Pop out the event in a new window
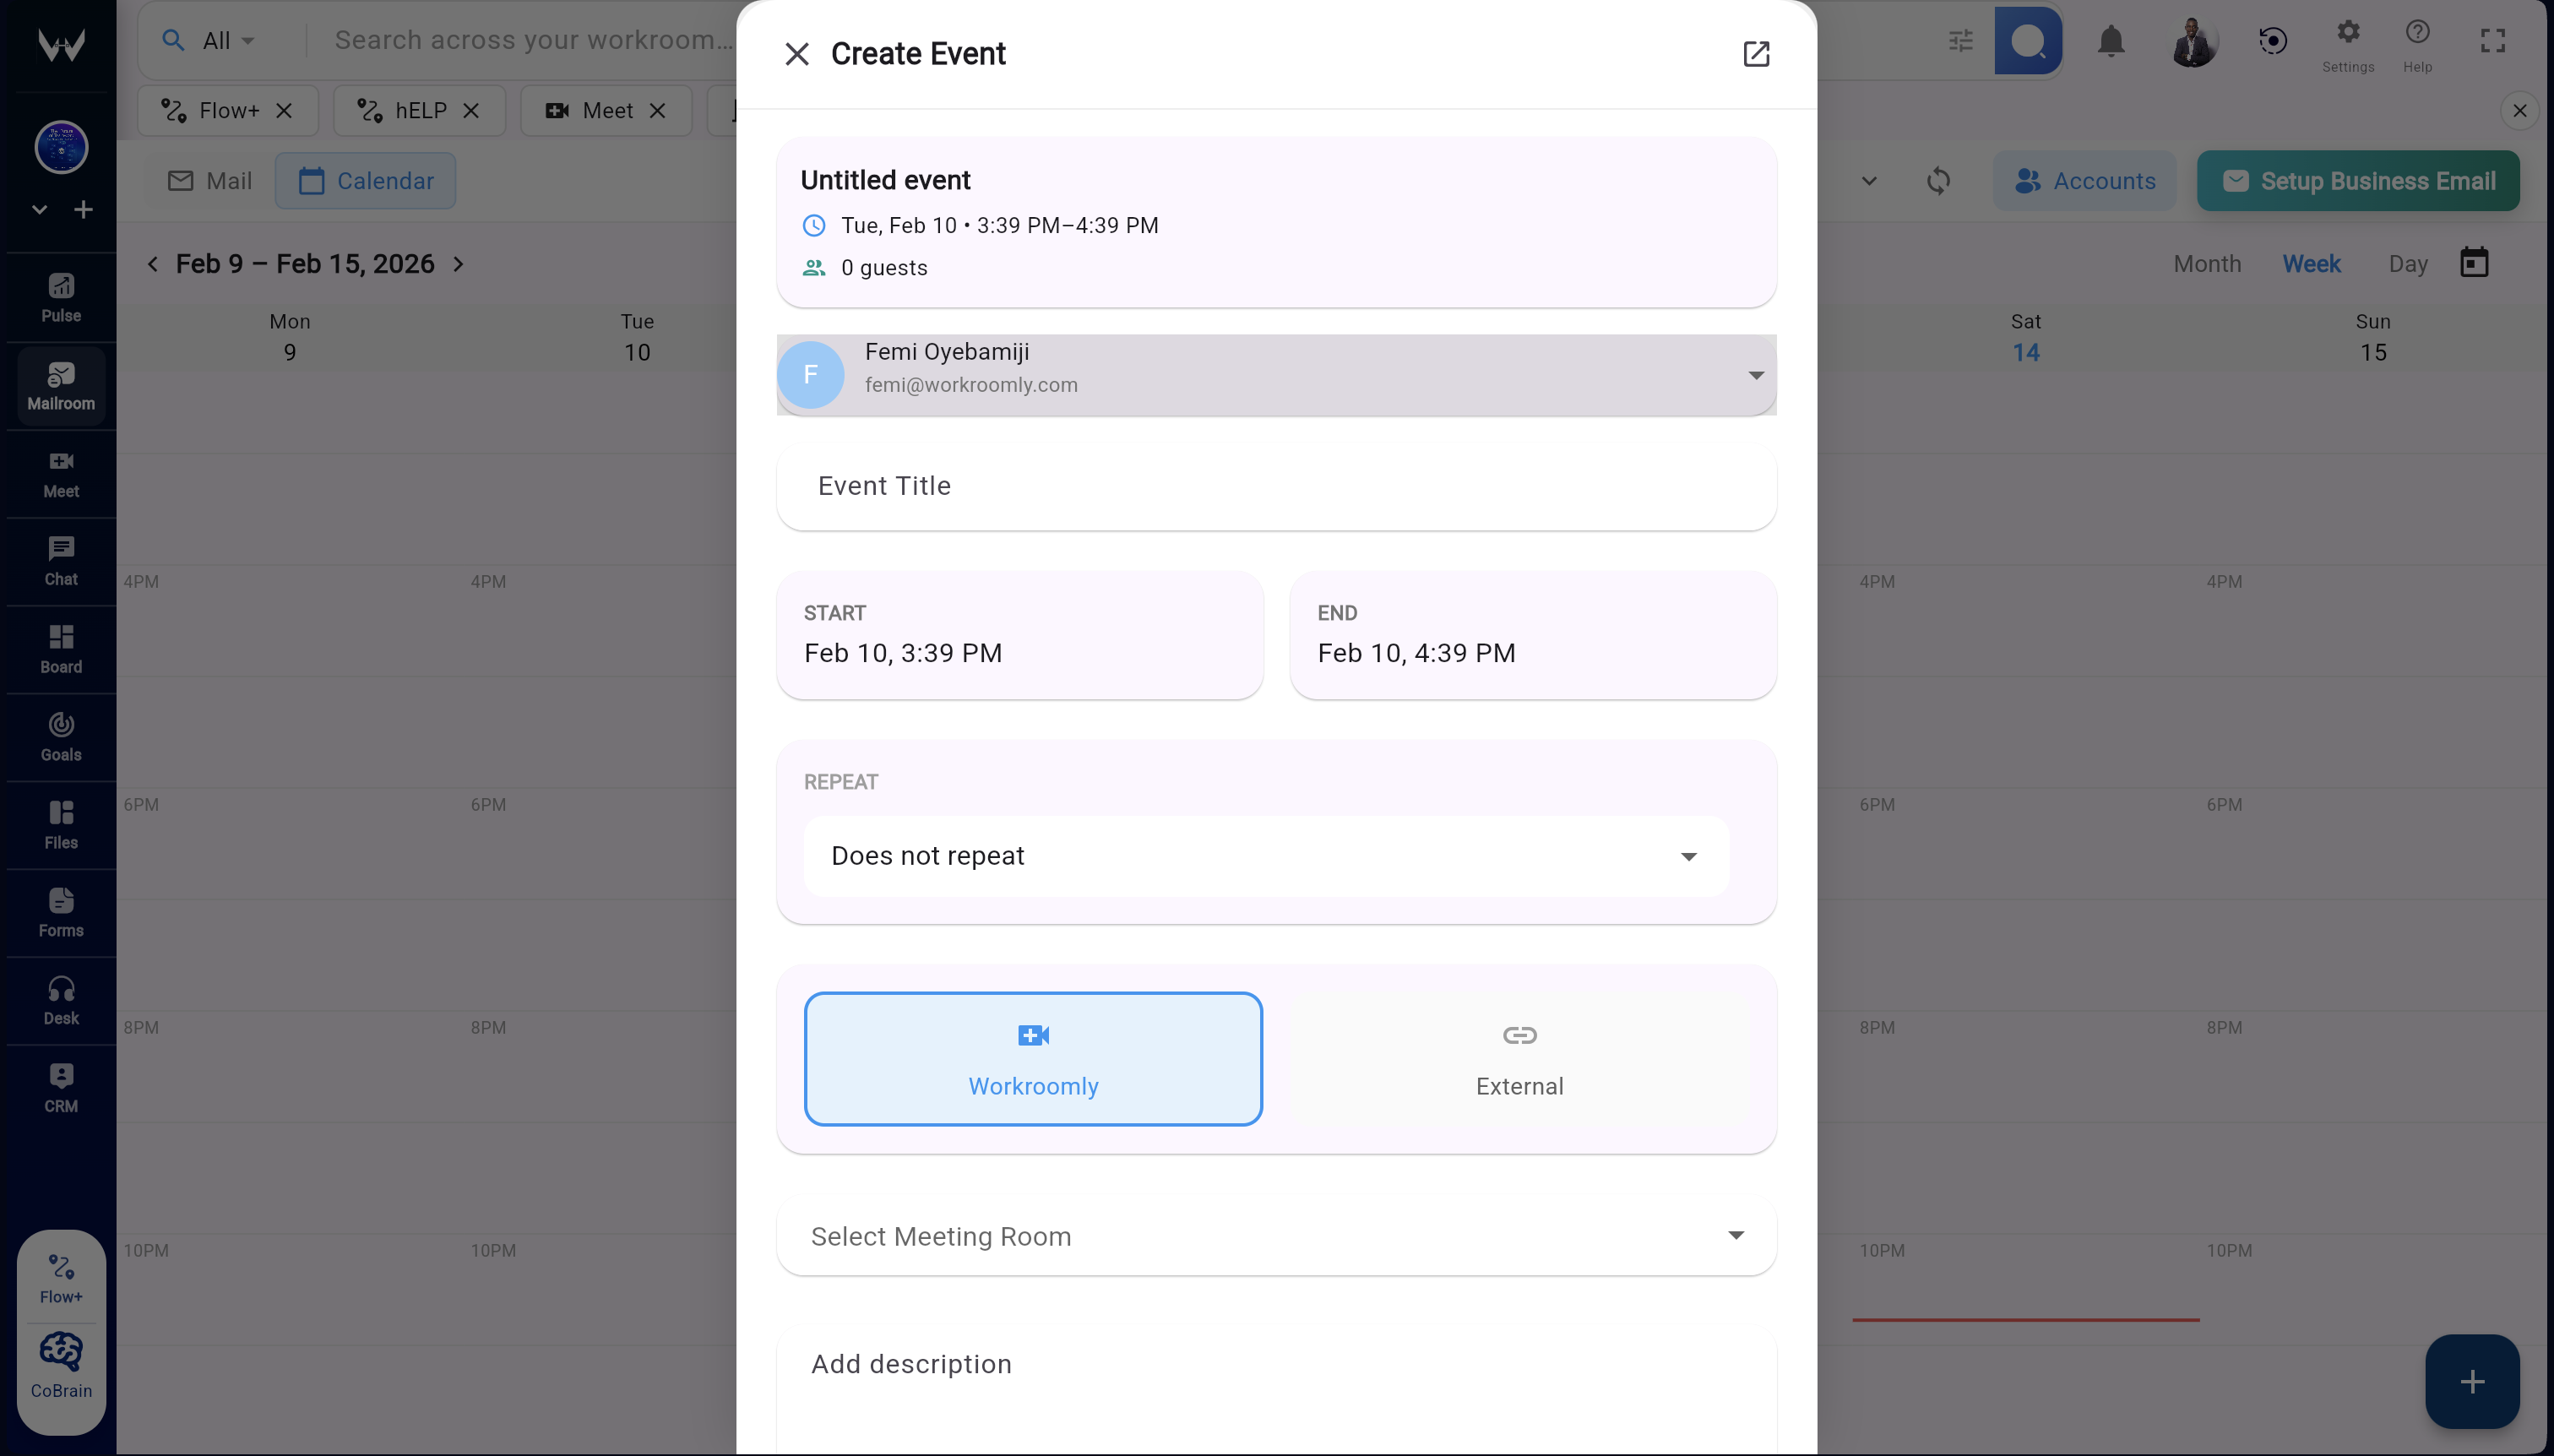2554x1456 pixels. click(1756, 54)
